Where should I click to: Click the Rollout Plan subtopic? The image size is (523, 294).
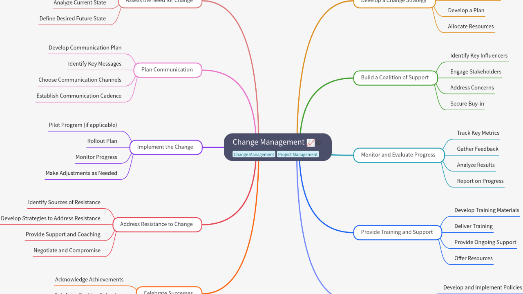tap(102, 141)
